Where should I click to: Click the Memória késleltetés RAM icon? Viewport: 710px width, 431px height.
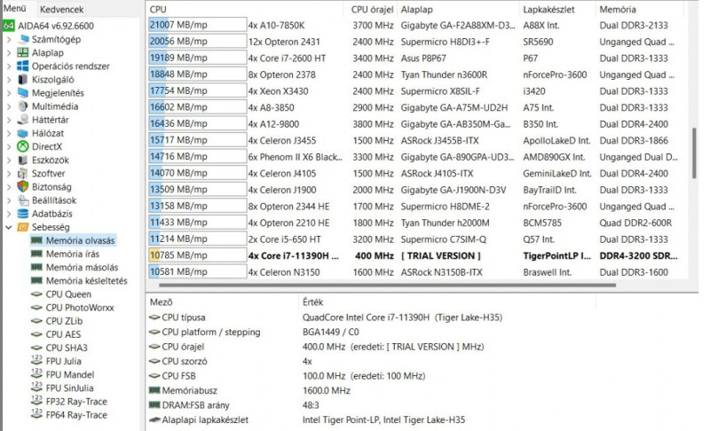tap(36, 281)
